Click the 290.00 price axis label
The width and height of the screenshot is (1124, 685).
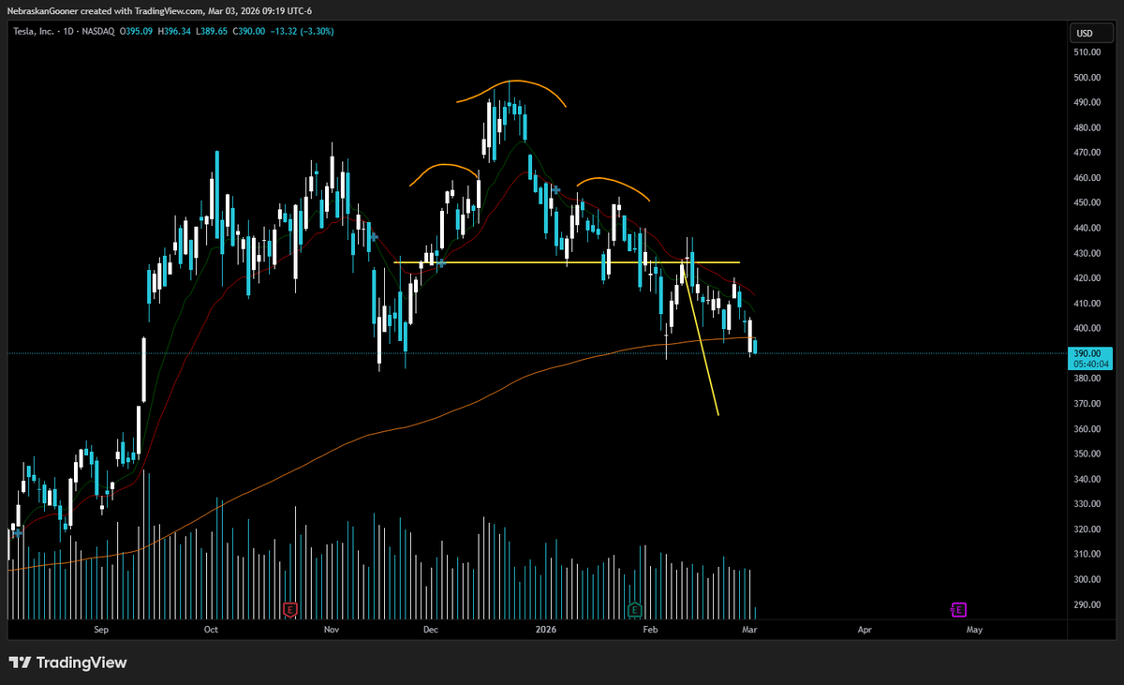1087,604
